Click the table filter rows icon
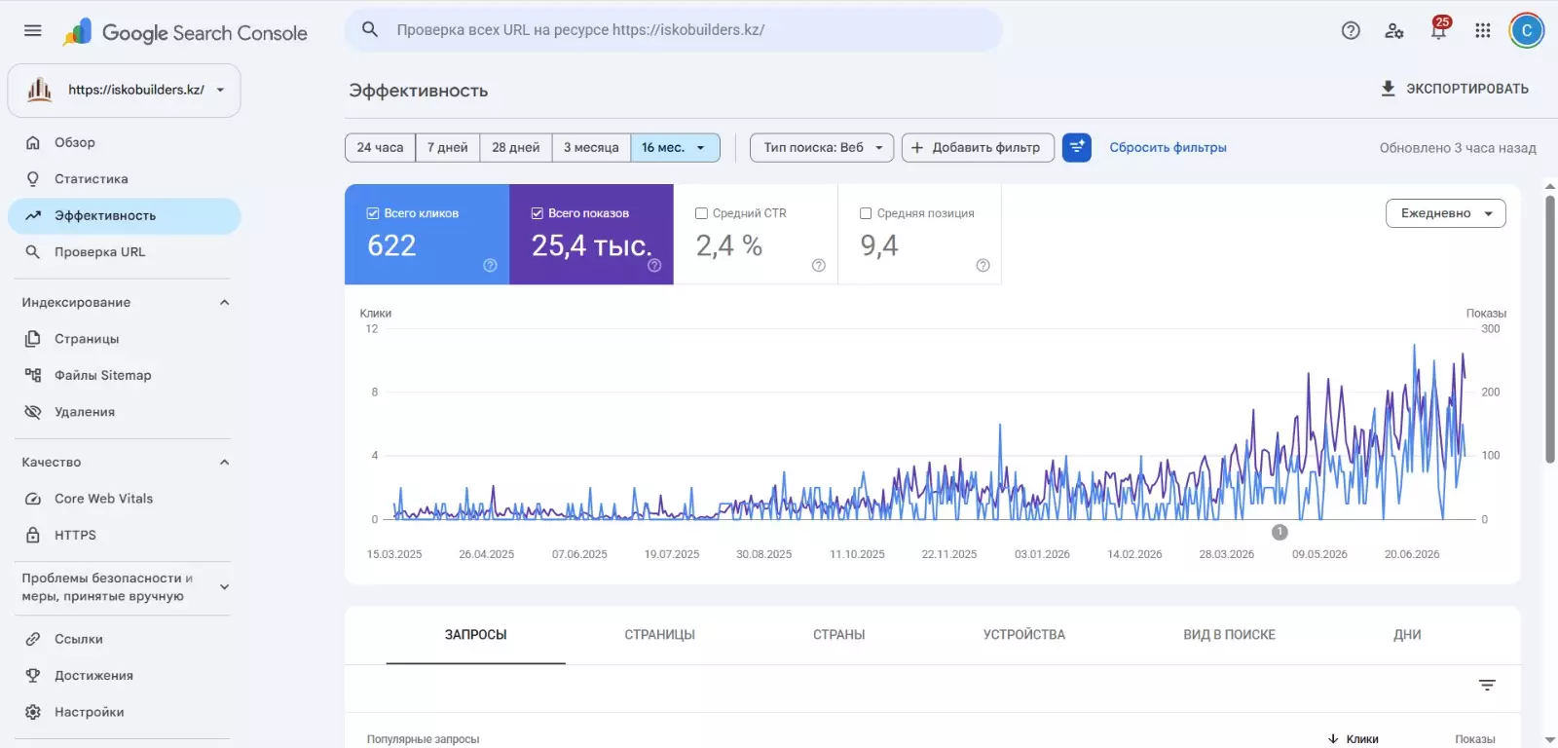1558x748 pixels. click(x=1487, y=686)
